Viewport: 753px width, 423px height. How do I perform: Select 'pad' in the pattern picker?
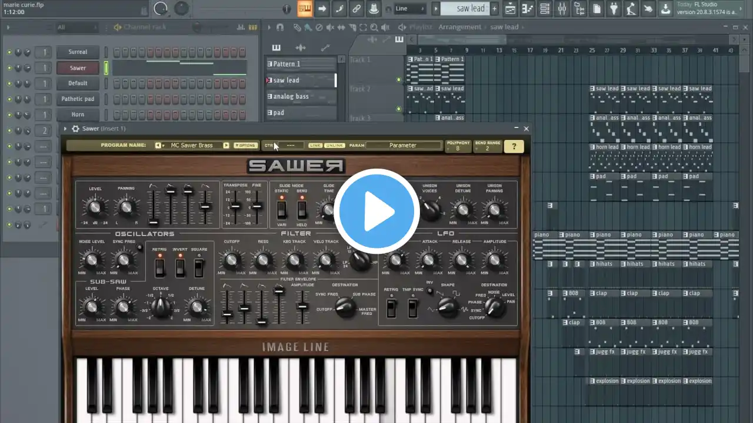pos(301,112)
